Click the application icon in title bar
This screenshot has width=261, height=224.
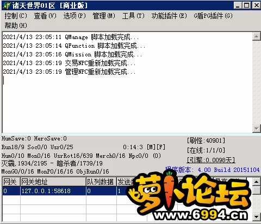click(x=7, y=5)
